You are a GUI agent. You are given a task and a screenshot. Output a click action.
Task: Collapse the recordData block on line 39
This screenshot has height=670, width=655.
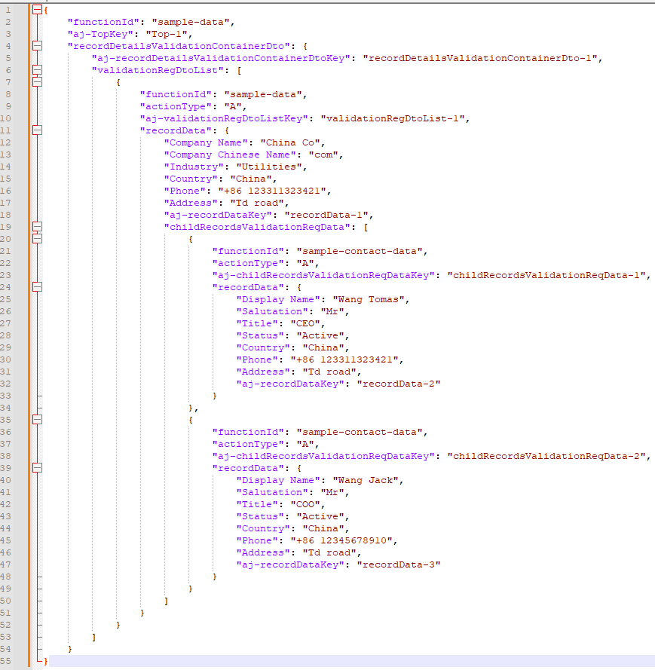pyautogui.click(x=37, y=468)
